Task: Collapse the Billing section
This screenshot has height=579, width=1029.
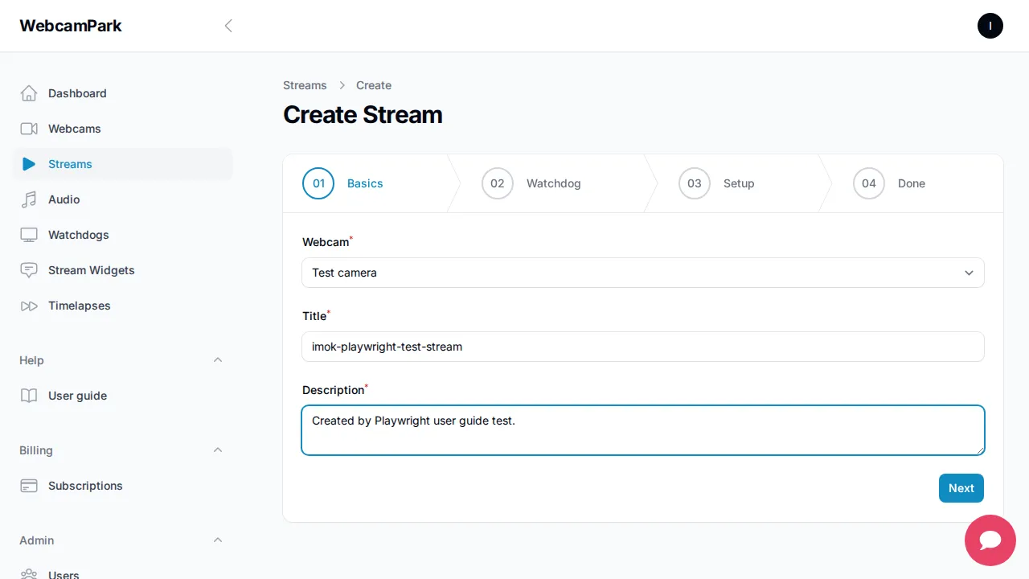Action: 218,450
